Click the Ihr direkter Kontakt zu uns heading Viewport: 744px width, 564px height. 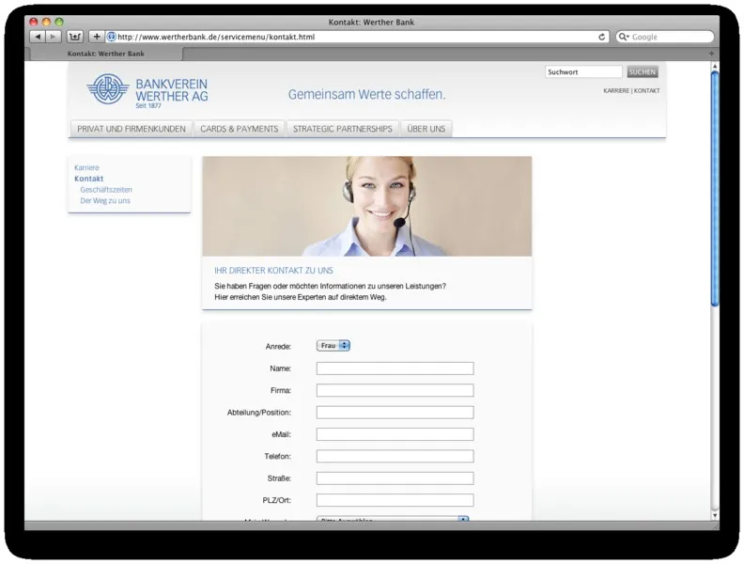(273, 271)
